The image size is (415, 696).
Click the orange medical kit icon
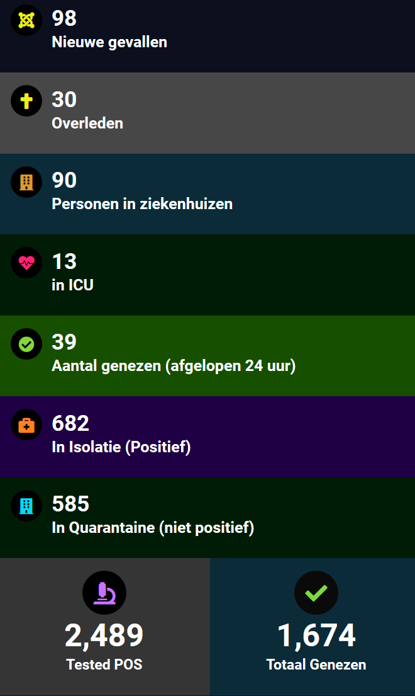pyautogui.click(x=26, y=425)
